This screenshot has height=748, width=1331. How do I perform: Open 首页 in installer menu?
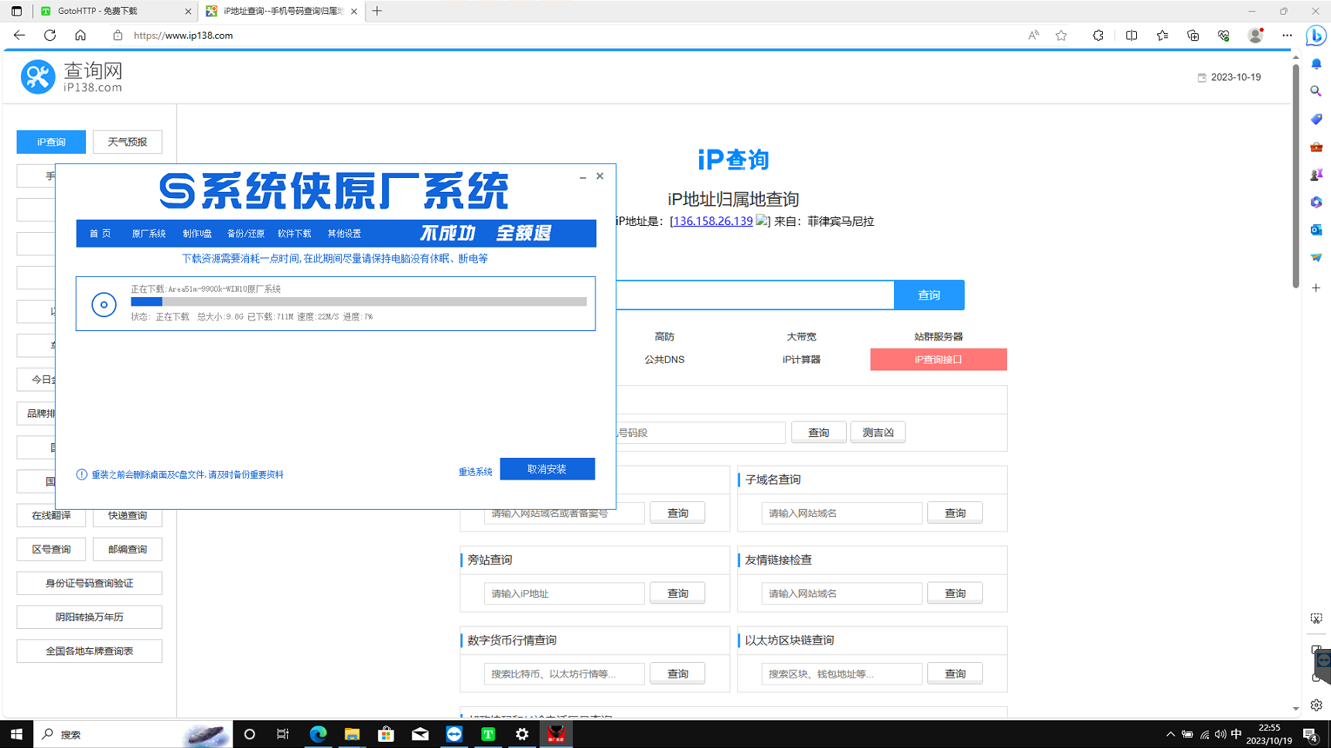[x=101, y=234]
